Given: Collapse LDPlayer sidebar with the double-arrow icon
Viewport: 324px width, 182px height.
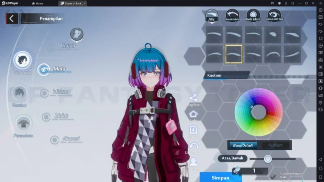Looking at the screenshot, I should click(321, 3).
